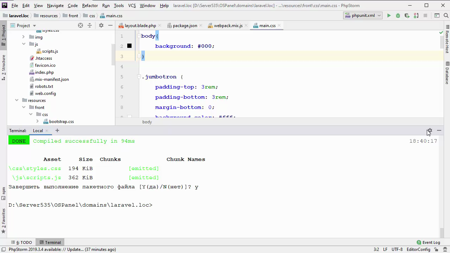This screenshot has width=450, height=253.
Task: Add a new terminal session
Action: 57,130
